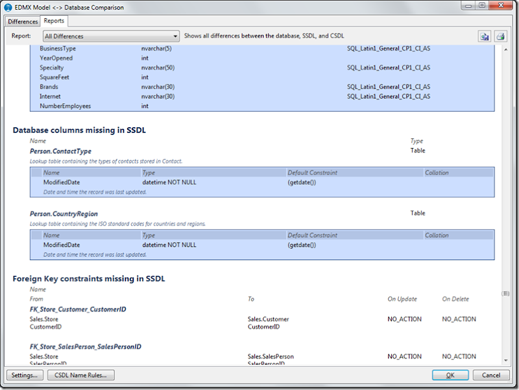Click FK_Store_SalesPerson_SalesPersonID constraint name
519x390 pixels.
point(86,347)
